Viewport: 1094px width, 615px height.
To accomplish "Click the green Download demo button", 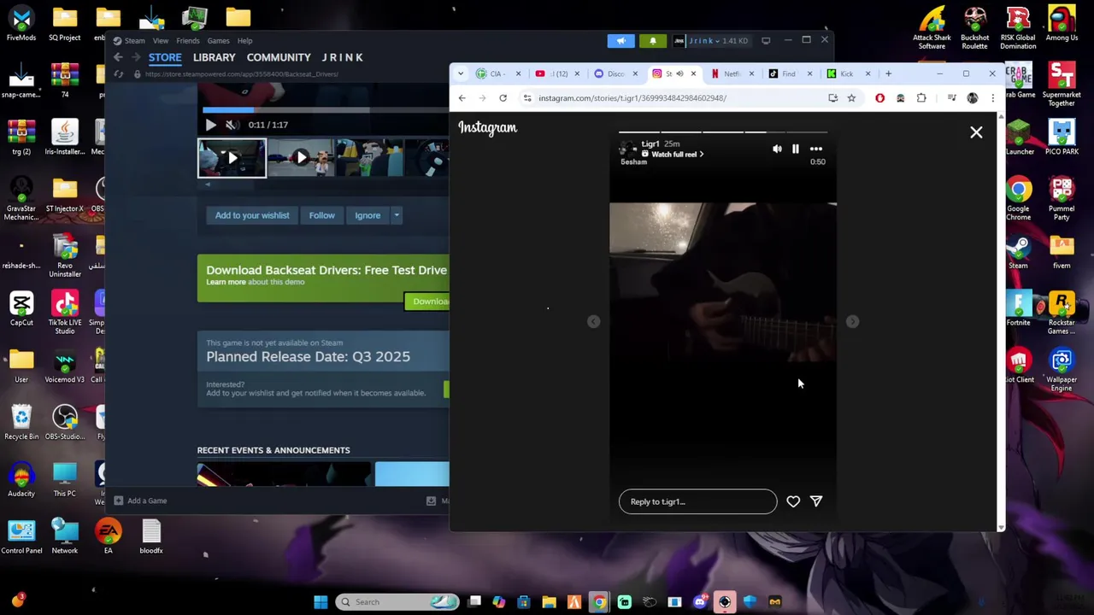I will pos(426,301).
